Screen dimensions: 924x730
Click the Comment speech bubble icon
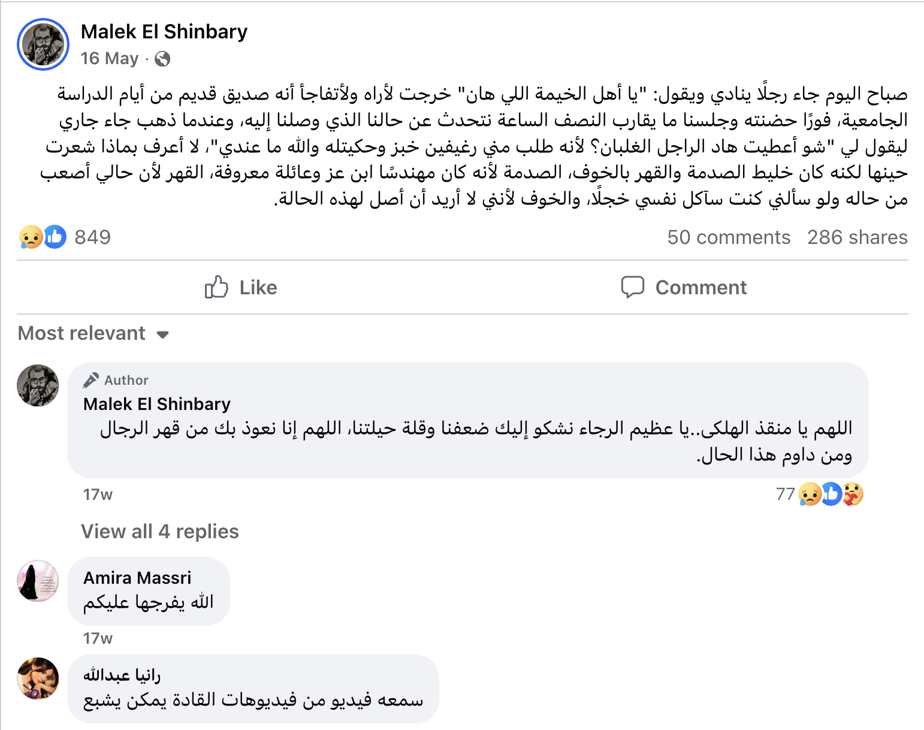[x=632, y=288]
